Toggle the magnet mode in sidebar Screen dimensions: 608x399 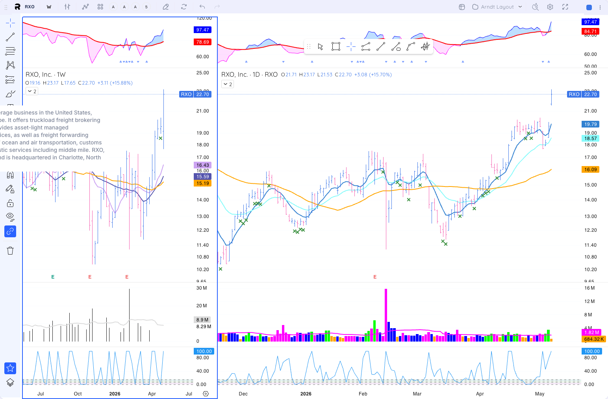click(x=10, y=175)
